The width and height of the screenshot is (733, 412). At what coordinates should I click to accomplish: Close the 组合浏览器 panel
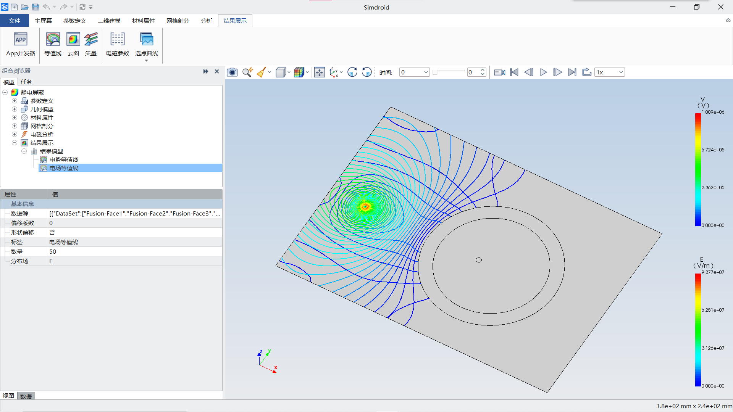click(217, 71)
